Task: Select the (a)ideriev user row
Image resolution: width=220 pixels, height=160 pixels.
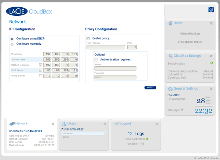Action: click(x=83, y=133)
